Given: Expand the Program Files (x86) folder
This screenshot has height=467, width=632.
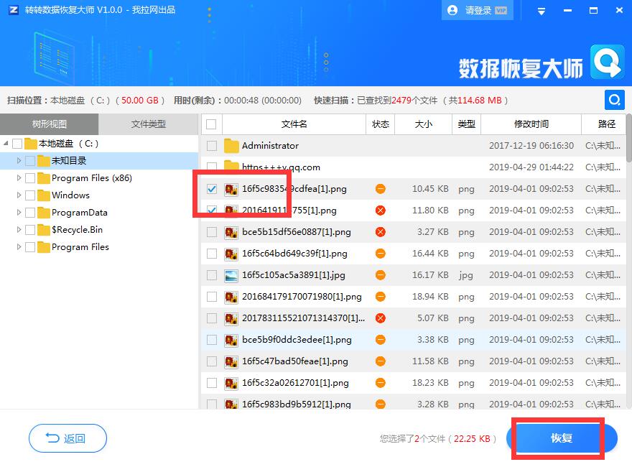Looking at the screenshot, I should click(x=18, y=177).
